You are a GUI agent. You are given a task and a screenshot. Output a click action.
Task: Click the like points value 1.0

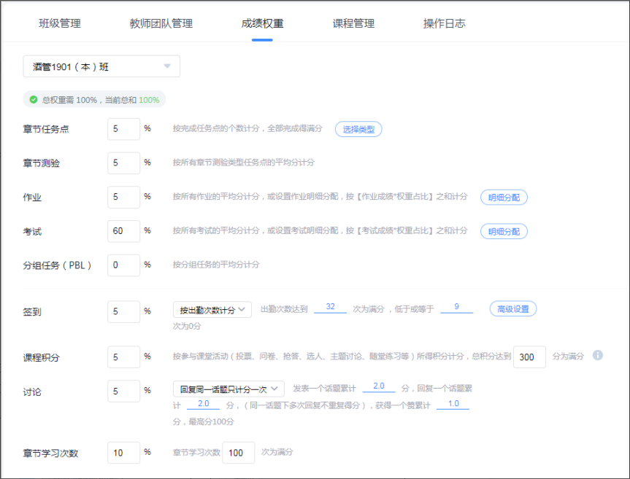point(453,404)
